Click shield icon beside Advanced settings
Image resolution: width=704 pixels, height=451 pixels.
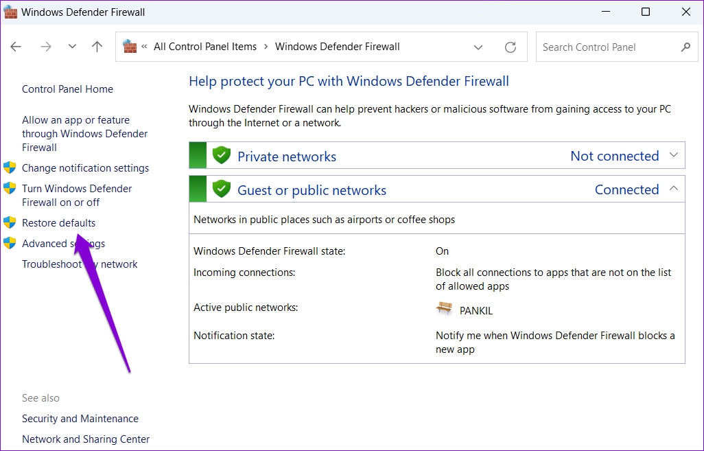click(x=10, y=243)
